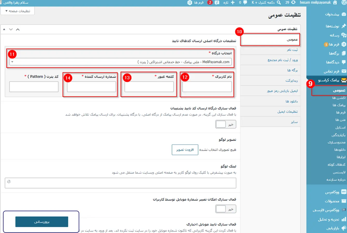347x233 pixels.
Task: Select the عمومی settings tab
Action: (x=270, y=40)
